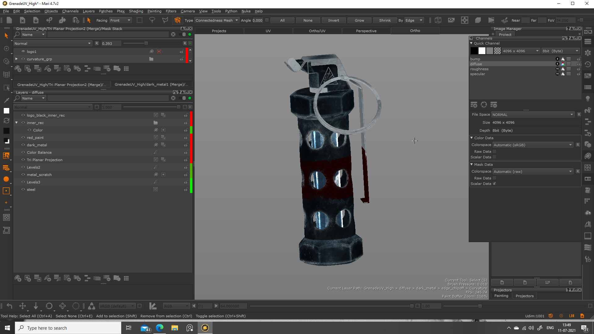
Task: Collapse the inner_rec layer group
Action: pos(16,122)
